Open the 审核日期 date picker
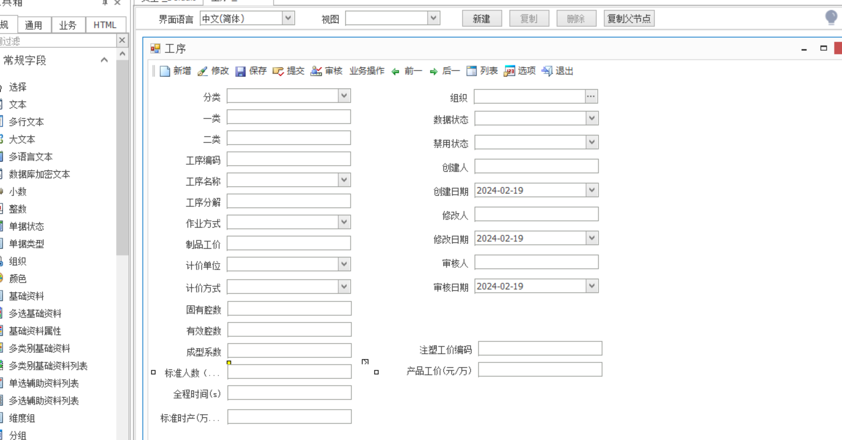 [x=592, y=286]
